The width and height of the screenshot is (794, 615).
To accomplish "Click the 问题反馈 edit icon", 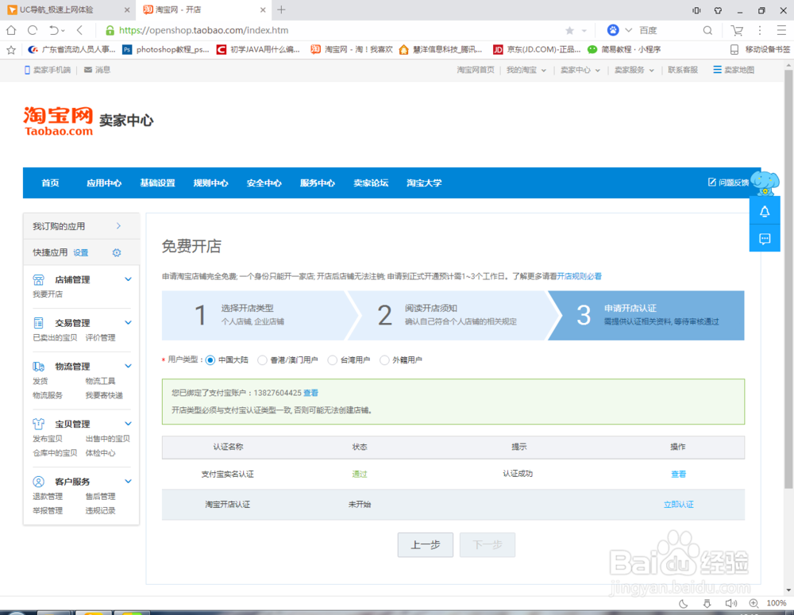I will click(712, 183).
